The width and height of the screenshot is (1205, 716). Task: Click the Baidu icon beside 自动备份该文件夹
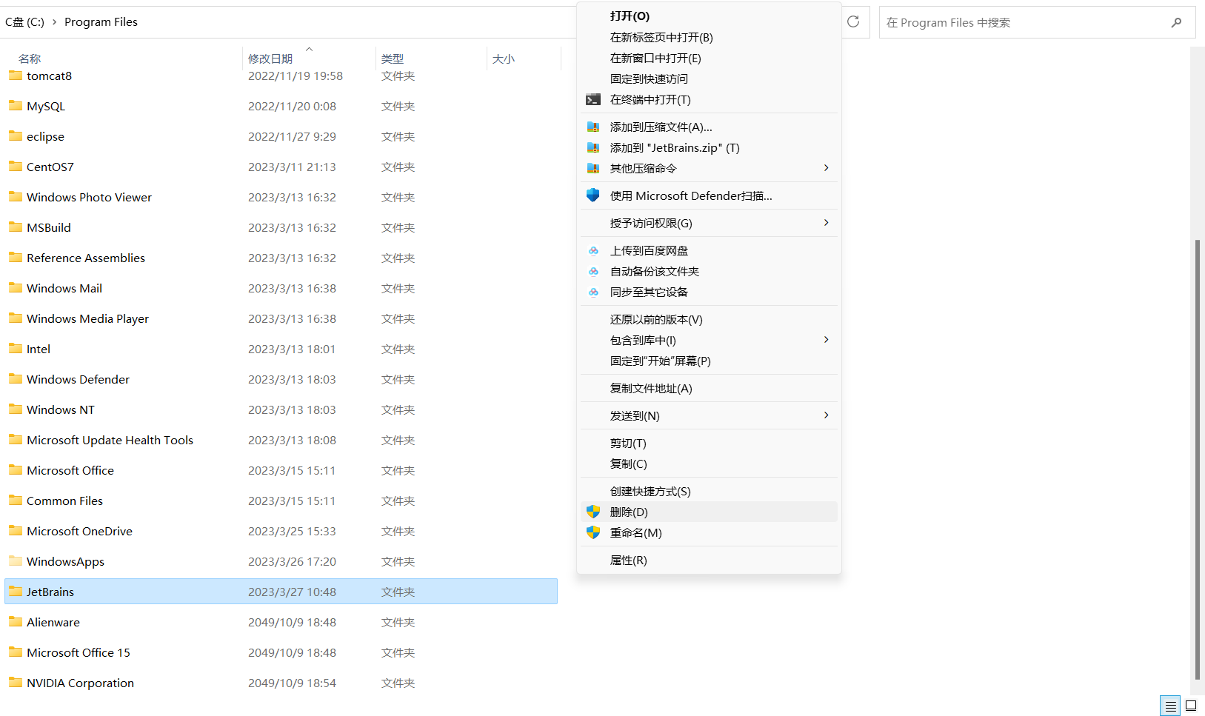[593, 271]
